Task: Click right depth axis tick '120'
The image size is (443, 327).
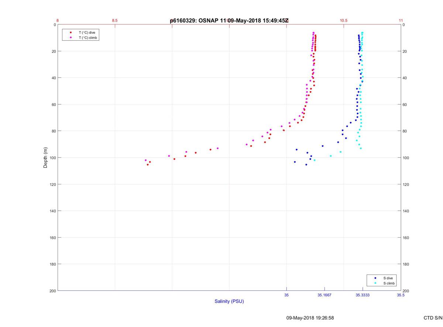Action: tap(406, 184)
